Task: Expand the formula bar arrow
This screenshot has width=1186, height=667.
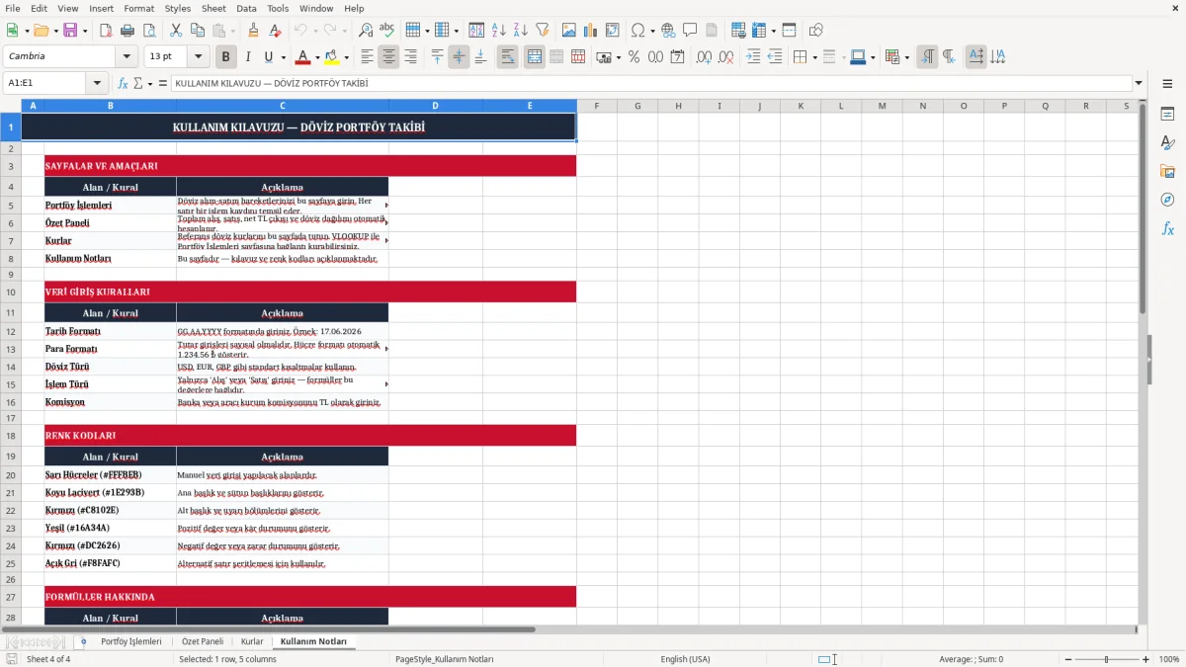Action: tap(1139, 83)
